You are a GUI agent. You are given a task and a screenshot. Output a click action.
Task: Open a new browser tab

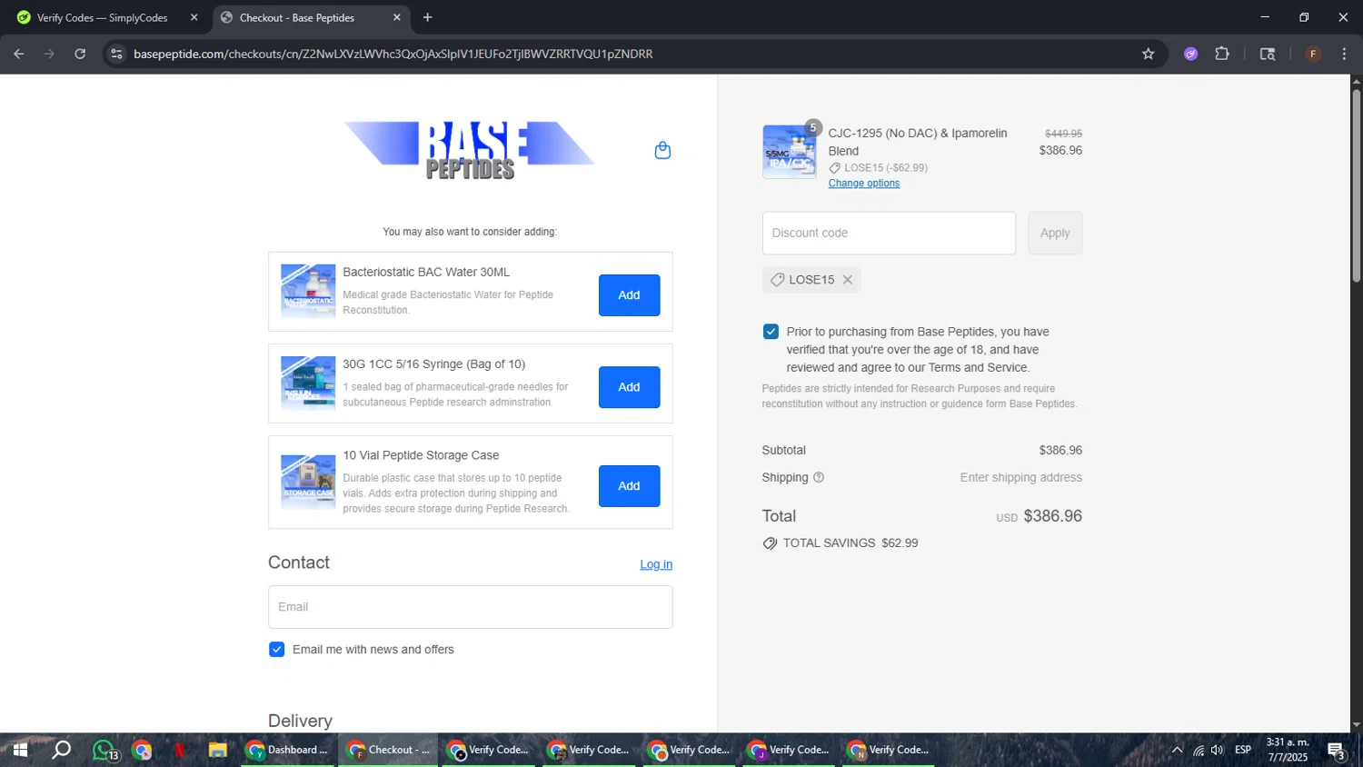tap(428, 17)
